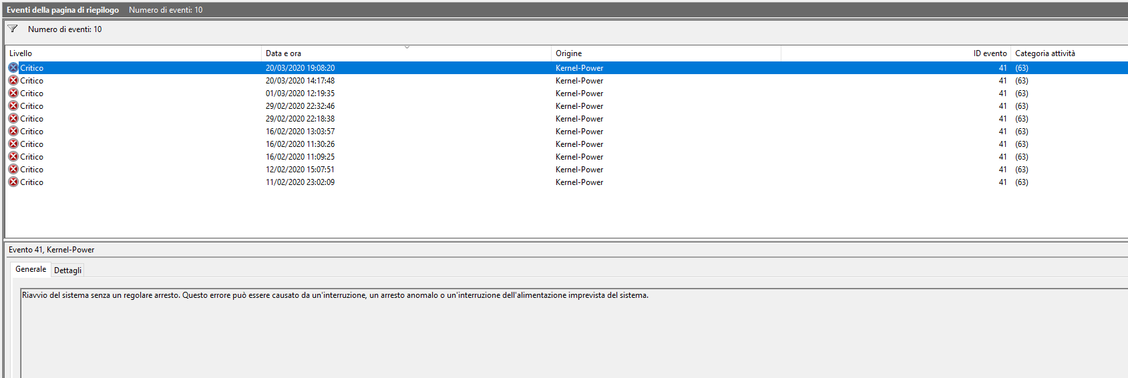This screenshot has width=1128, height=378.
Task: Click category (63) in the 16/02/2020 13:03:57 row
Action: click(x=1022, y=132)
